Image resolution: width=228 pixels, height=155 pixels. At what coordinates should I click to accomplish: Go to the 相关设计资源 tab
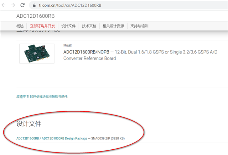pos(113,26)
